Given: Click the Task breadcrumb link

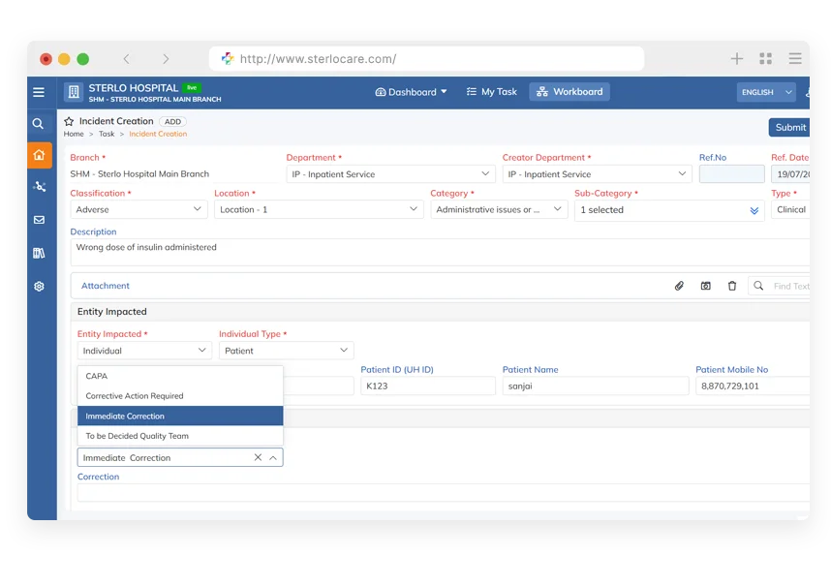Looking at the screenshot, I should 107,134.
